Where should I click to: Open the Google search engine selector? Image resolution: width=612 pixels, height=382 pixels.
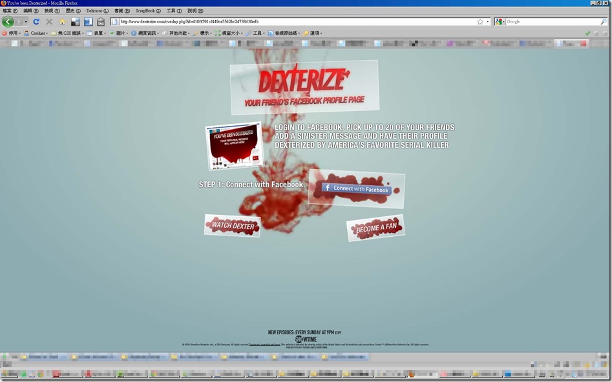tap(500, 21)
